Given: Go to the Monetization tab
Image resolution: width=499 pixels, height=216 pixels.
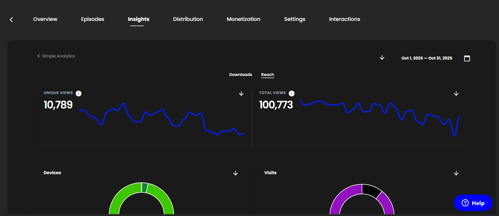Looking at the screenshot, I should [243, 19].
